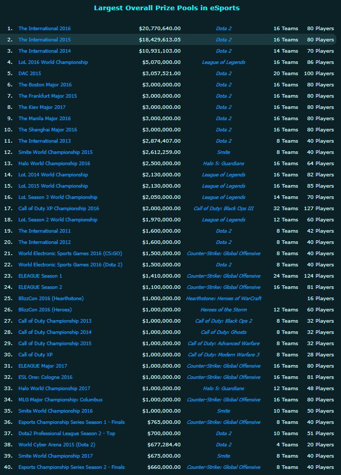Open LoL 2015 World Championship link
Screen dimensions: 341x475
click(x=53, y=186)
